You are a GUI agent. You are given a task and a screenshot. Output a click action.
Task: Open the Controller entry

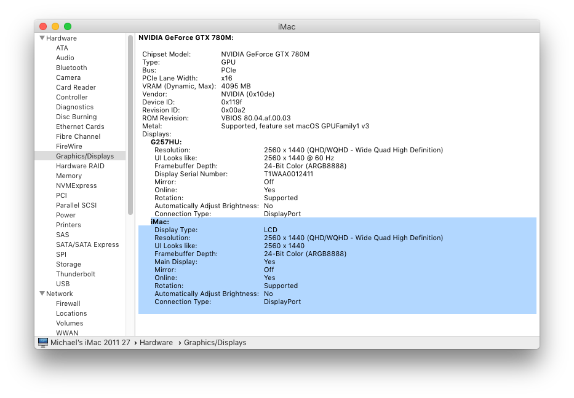72,97
